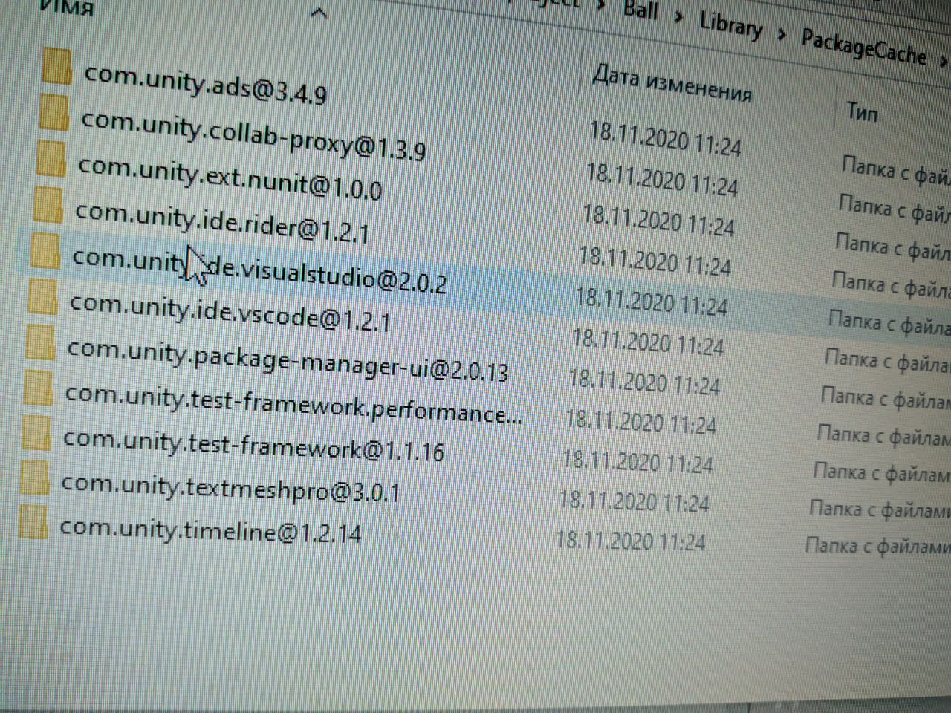Click the type cell of com.unity.timeline@1.2.14

pyautogui.click(x=877, y=546)
